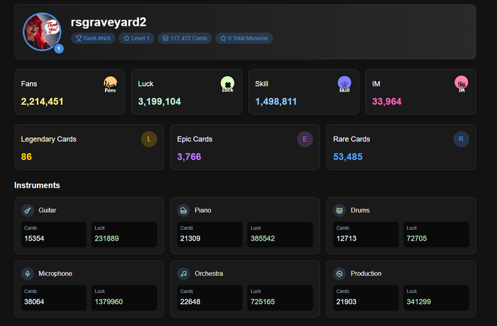Click the Guitar instrument icon

tap(28, 210)
